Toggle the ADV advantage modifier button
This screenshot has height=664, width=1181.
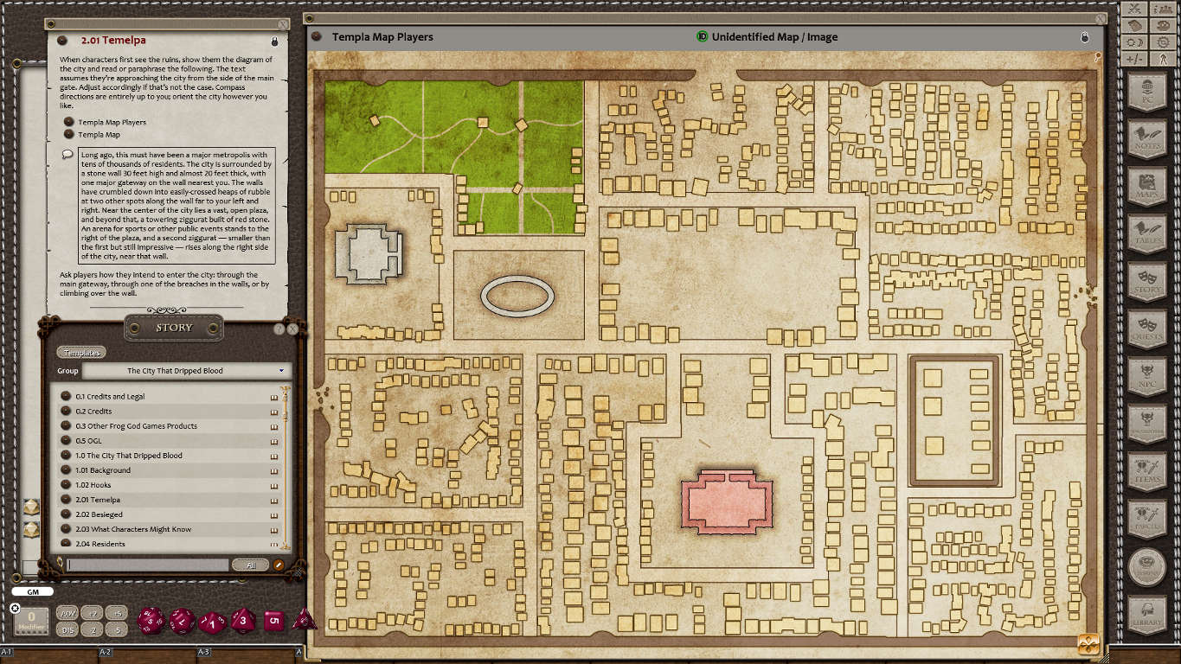coord(67,614)
